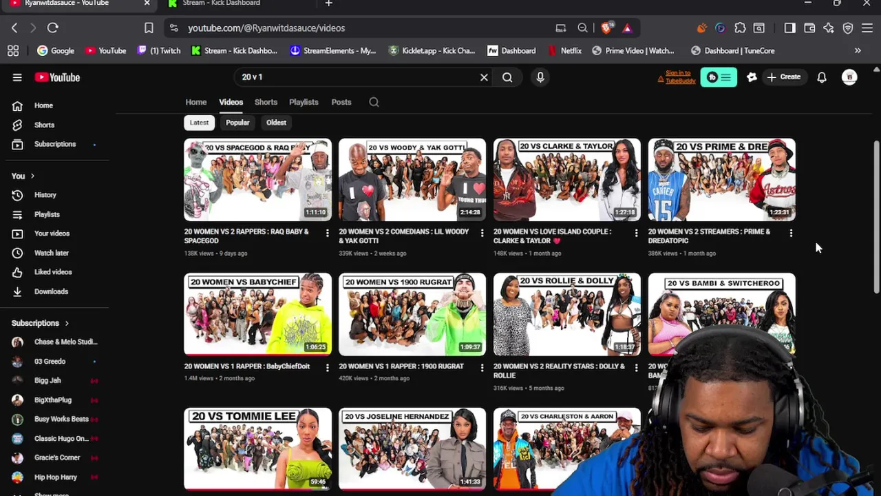The image size is (881, 496).
Task: Clear the search box with the X
Action: [x=484, y=77]
